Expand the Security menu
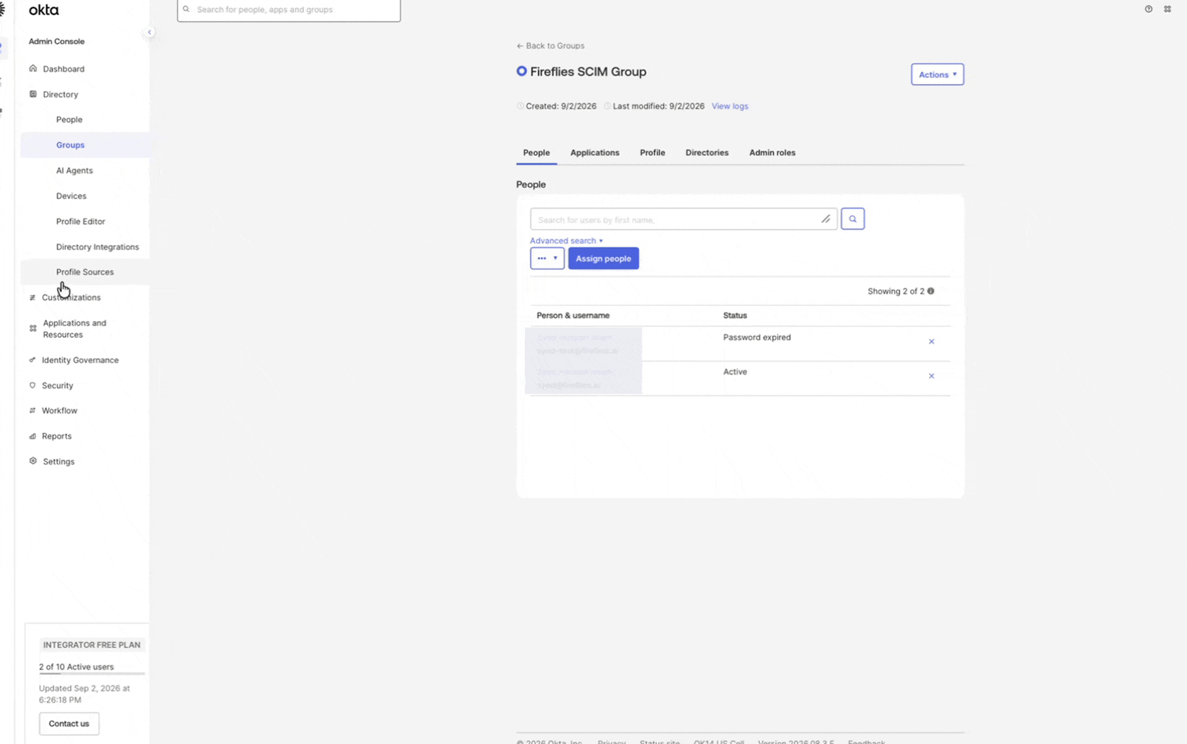The height and width of the screenshot is (744, 1187). tap(57, 385)
